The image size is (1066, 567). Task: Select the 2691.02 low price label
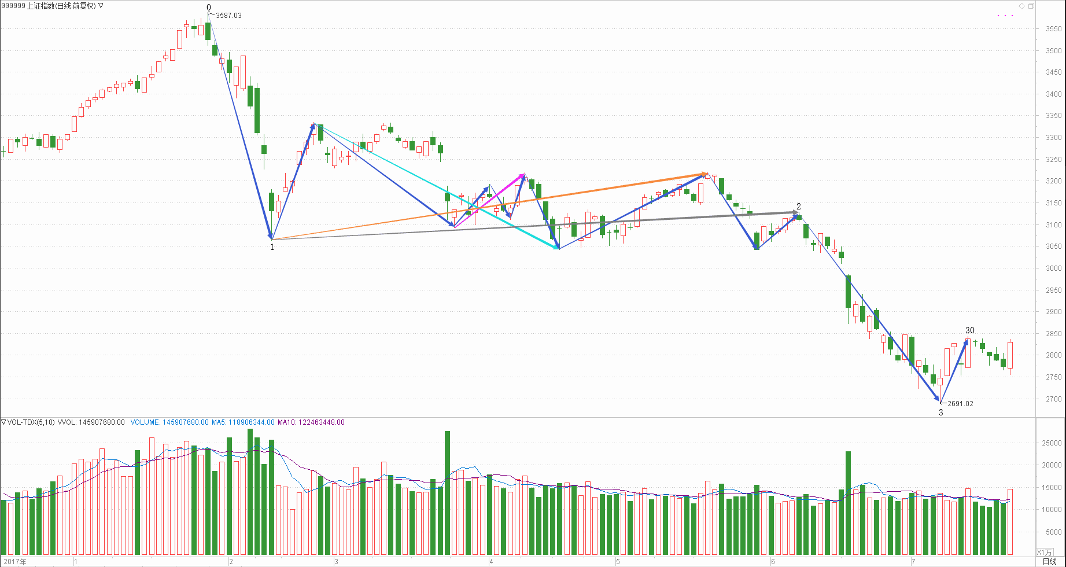[960, 404]
